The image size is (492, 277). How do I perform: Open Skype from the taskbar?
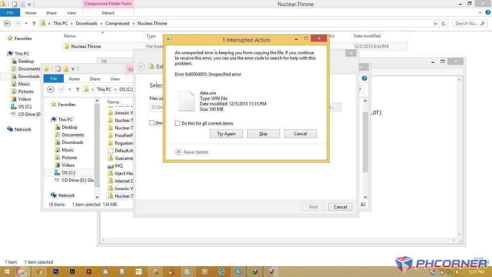click(x=238, y=272)
